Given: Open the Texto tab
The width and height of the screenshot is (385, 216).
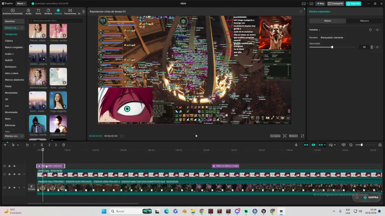Looking at the screenshot, I should click(38, 12).
